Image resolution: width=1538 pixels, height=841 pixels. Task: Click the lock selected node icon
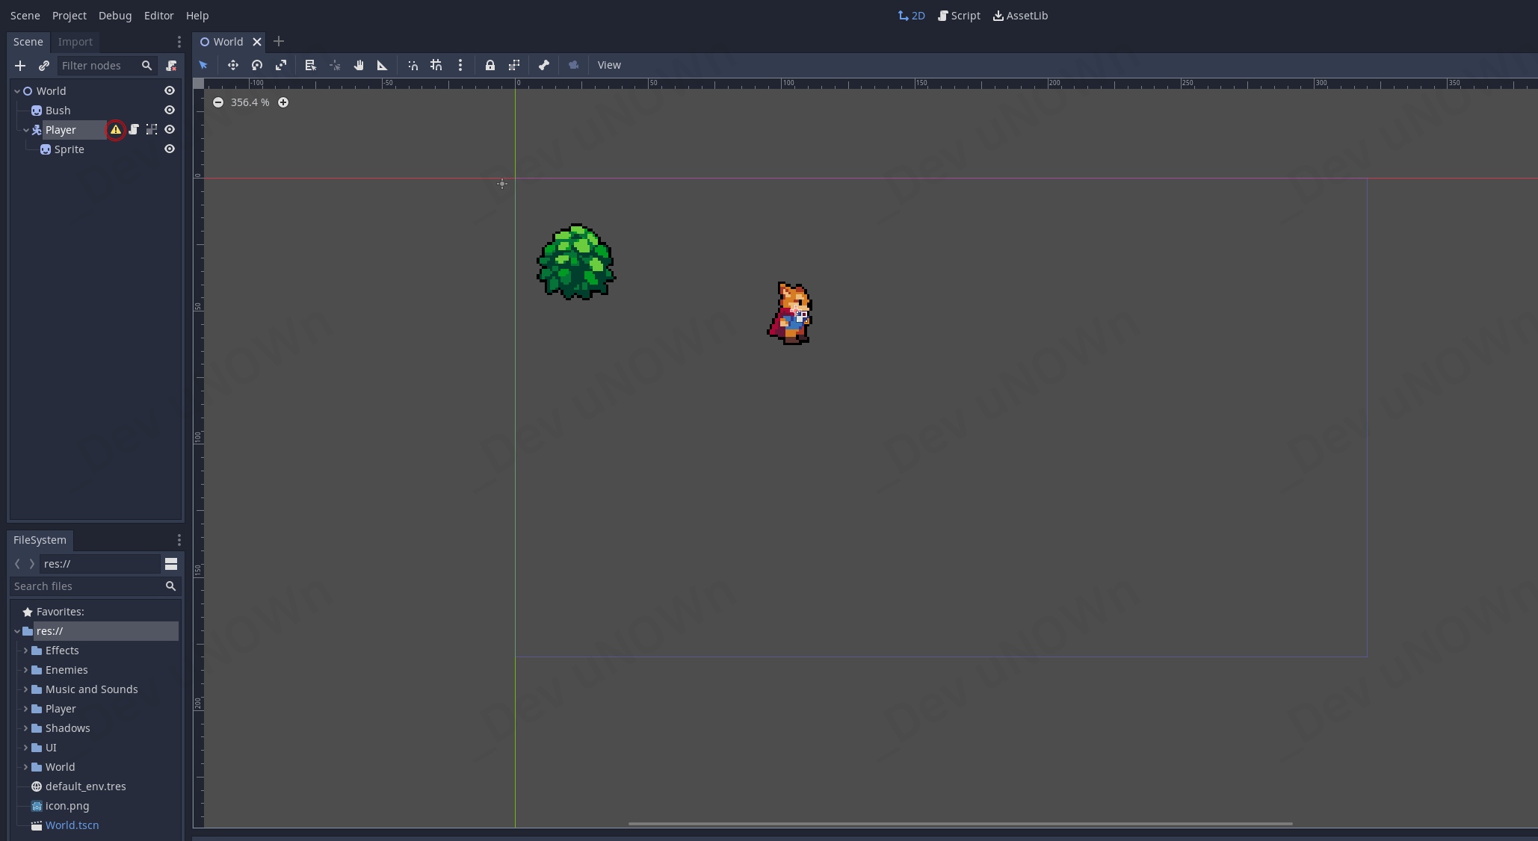tap(490, 66)
